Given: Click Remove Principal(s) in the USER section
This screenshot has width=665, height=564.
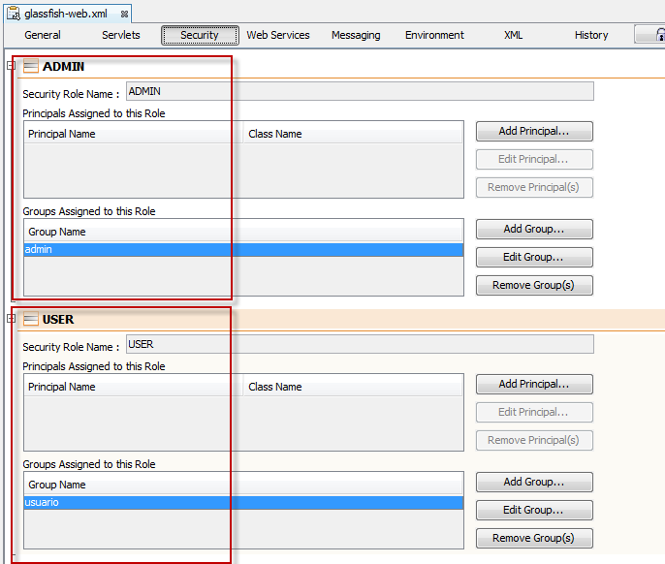Looking at the screenshot, I should point(534,440).
